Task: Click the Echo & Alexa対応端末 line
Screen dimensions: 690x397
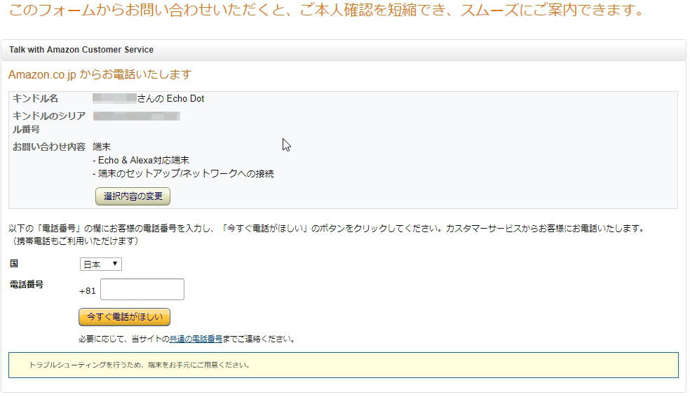Action: [144, 160]
